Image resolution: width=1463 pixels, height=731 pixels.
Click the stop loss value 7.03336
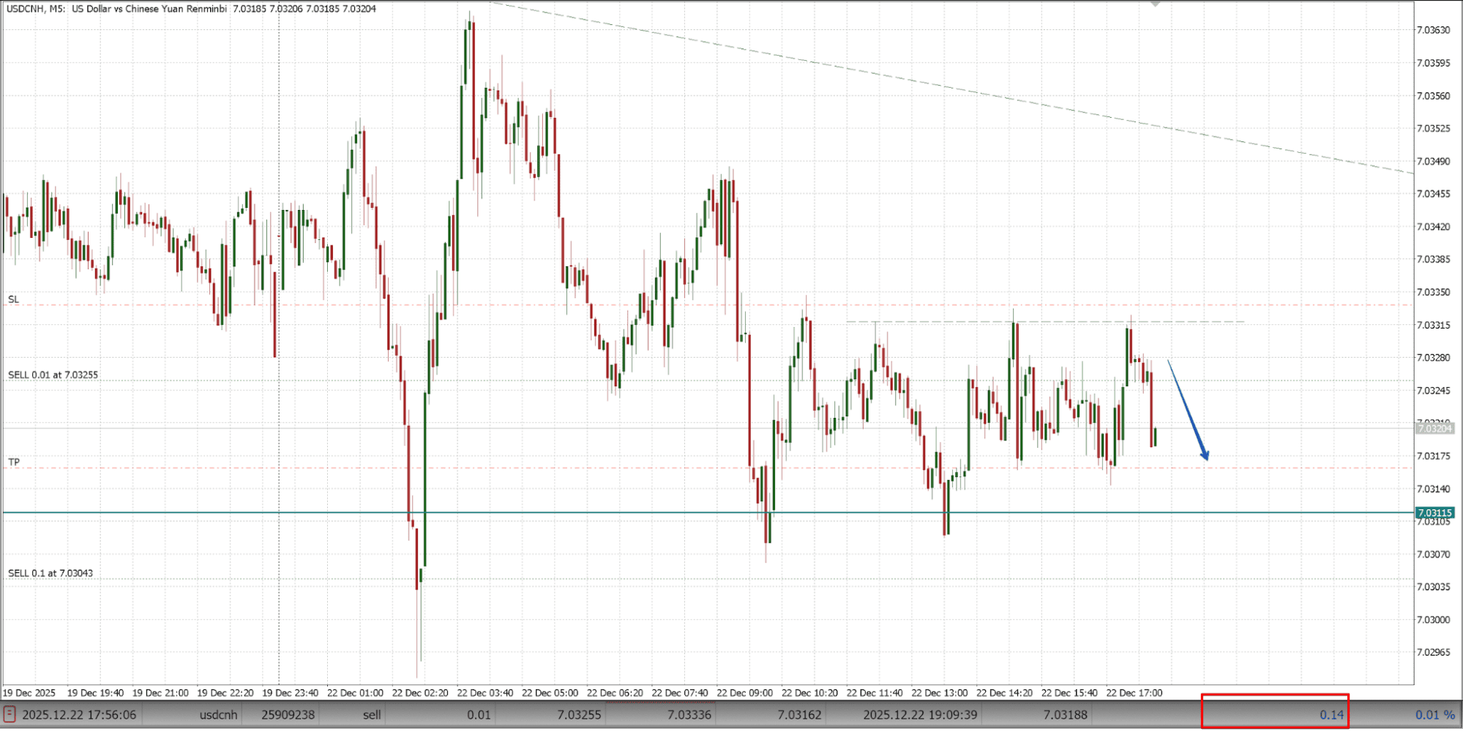click(689, 715)
